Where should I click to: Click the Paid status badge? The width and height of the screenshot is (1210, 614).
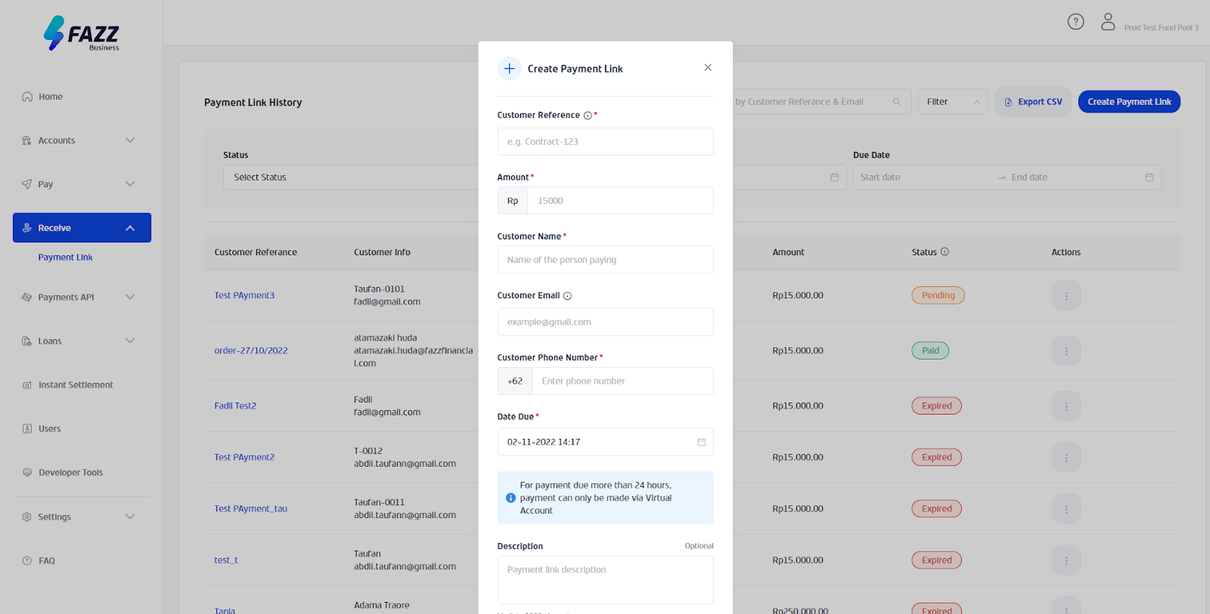pos(930,351)
